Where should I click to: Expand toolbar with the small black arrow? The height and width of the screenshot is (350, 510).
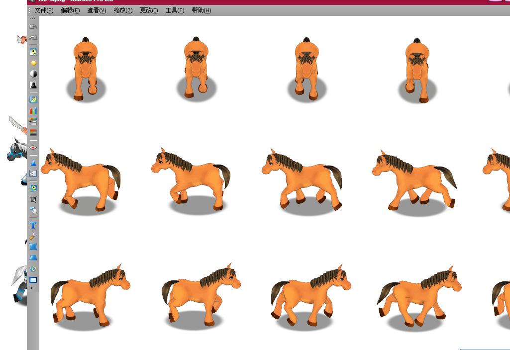tap(31, 288)
